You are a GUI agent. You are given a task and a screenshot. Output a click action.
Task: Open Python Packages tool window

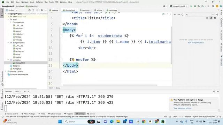coord(28,114)
